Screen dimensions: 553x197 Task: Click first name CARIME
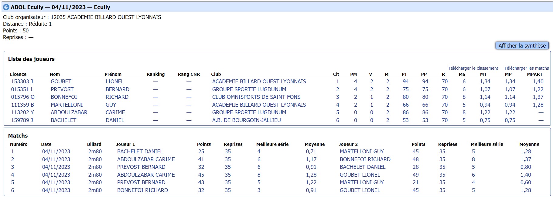[115, 112]
